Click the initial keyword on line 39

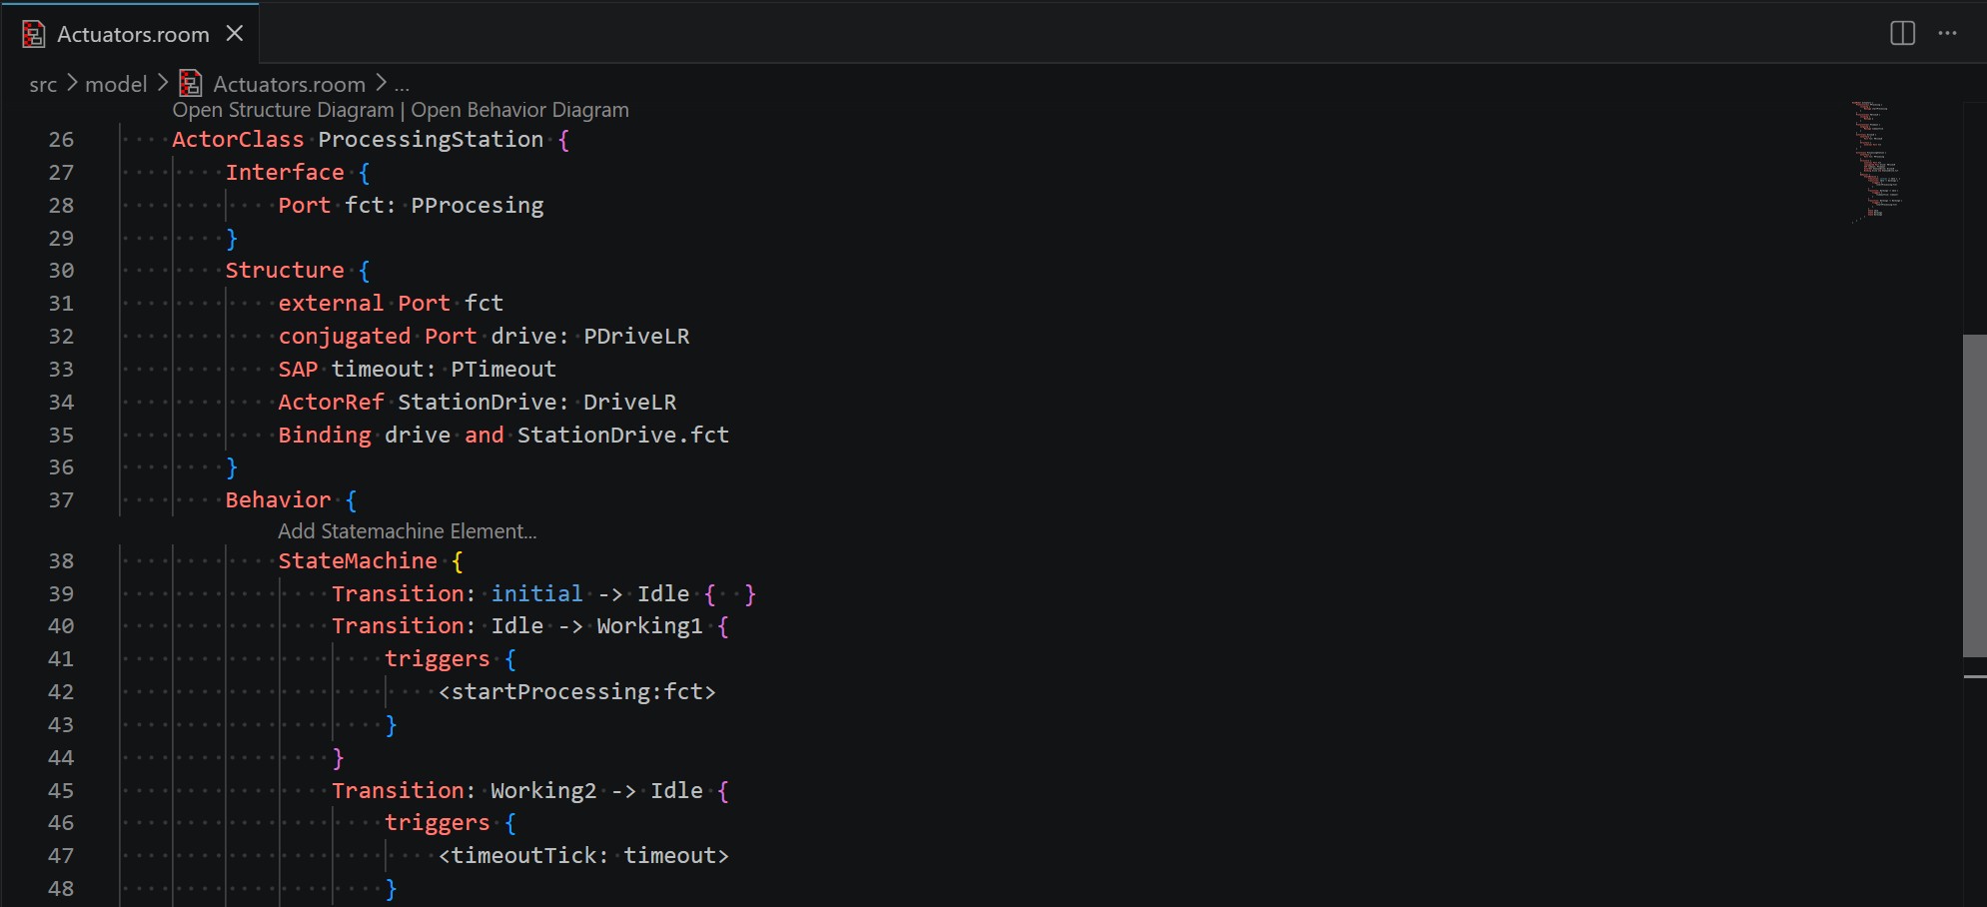[536, 594]
